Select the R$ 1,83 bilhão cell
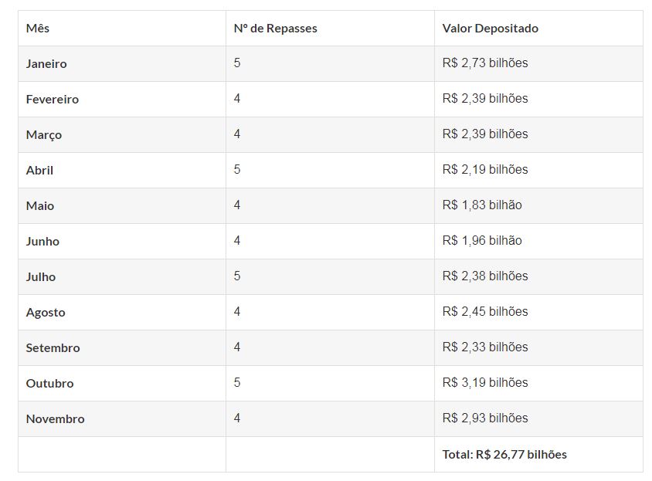The width and height of the screenshot is (652, 481). pyautogui.click(x=482, y=205)
